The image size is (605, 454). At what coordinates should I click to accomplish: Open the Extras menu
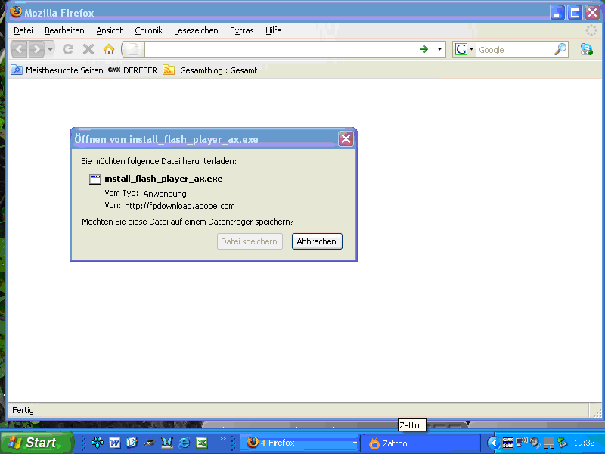pos(241,30)
